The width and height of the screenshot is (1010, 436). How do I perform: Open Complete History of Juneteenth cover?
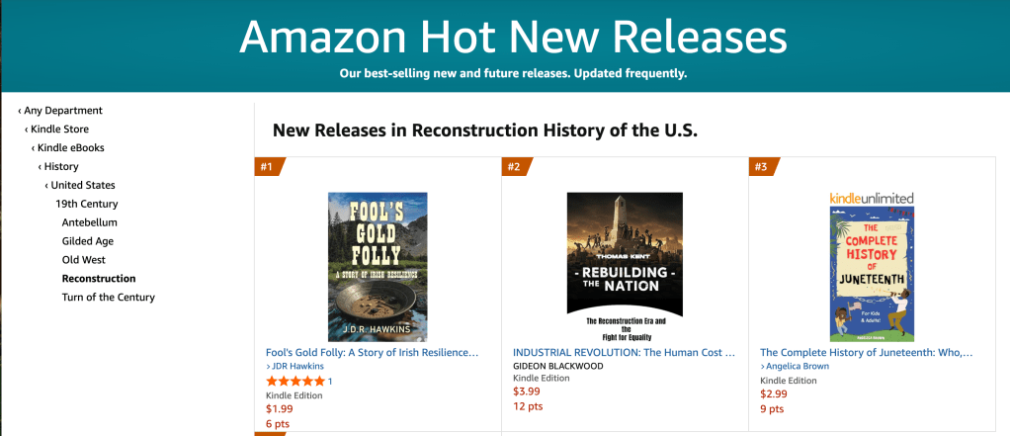coord(872,274)
